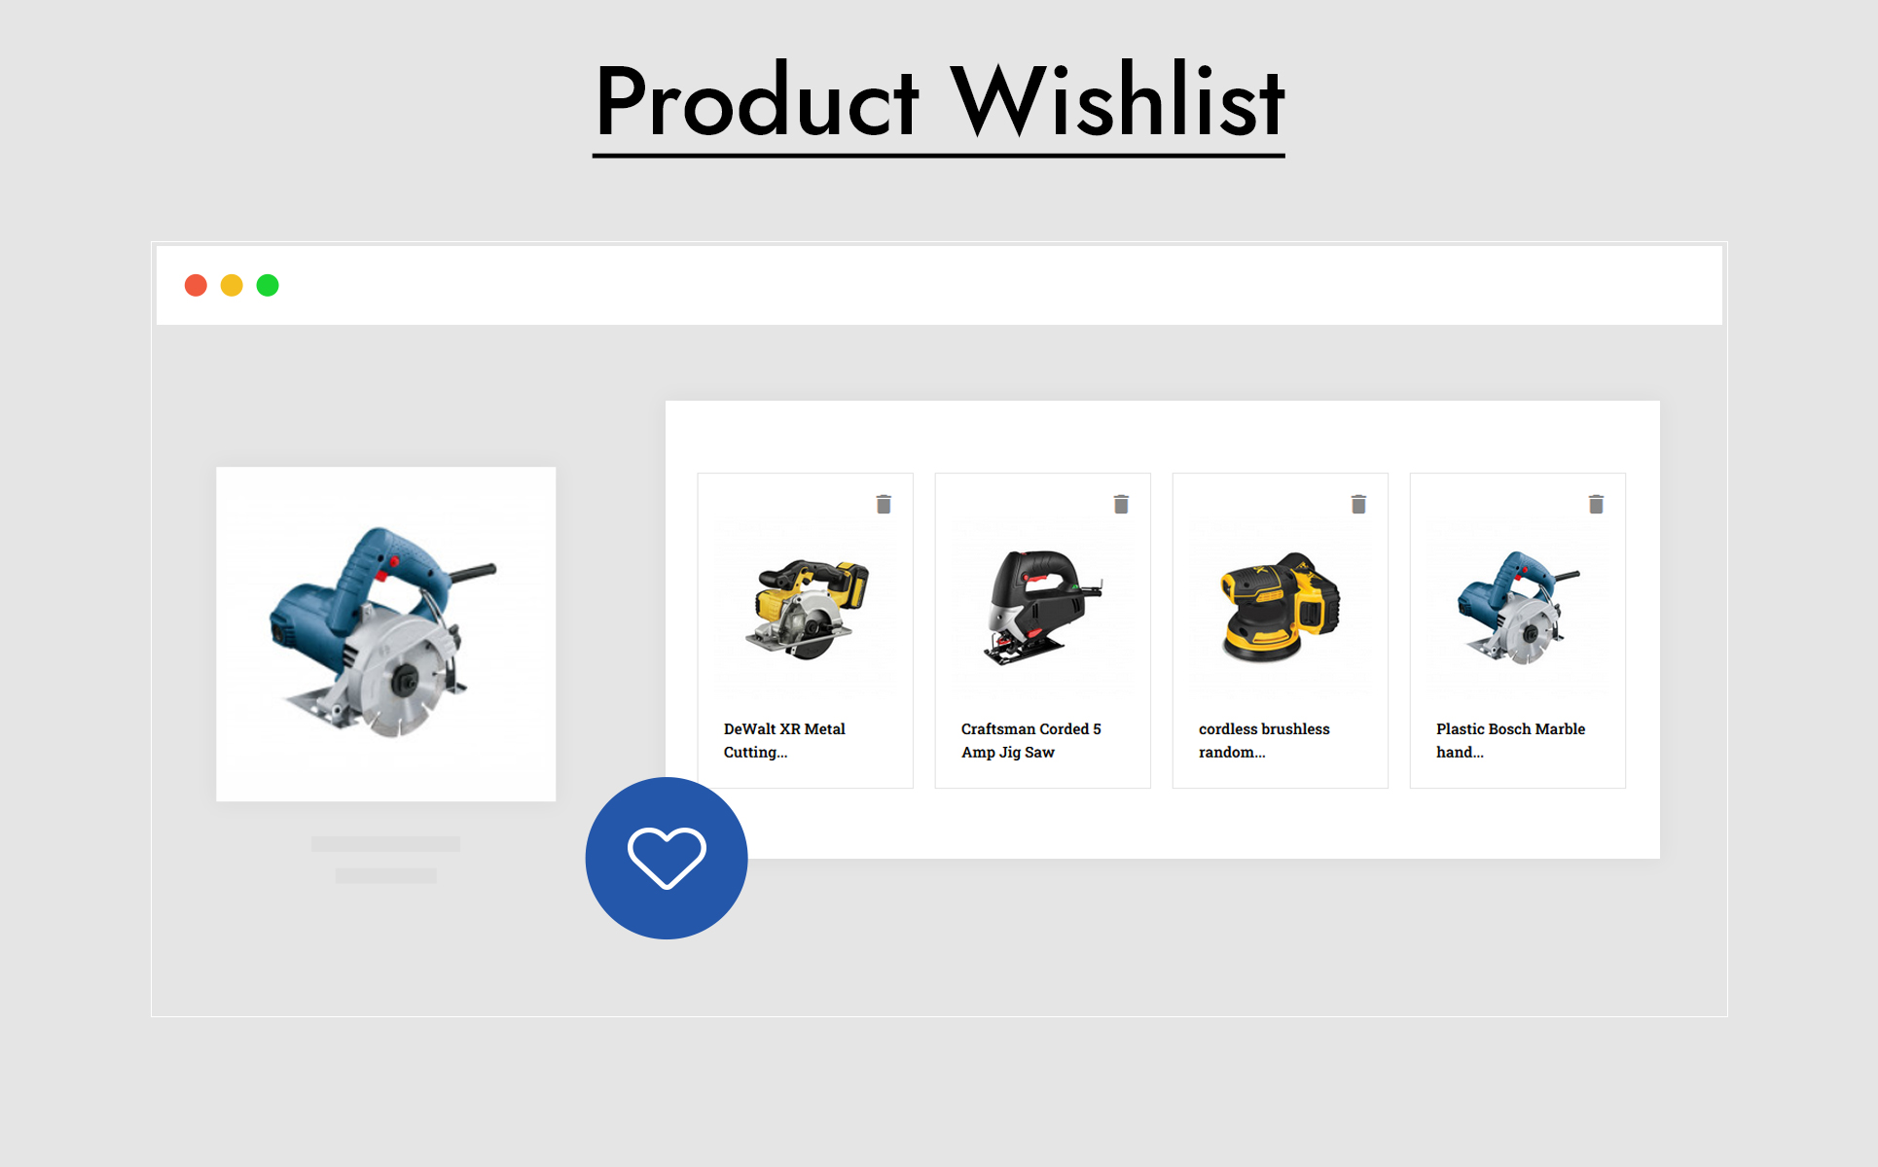Select the black Craftsman jig saw image
1878x1167 pixels.
[x=1042, y=608]
